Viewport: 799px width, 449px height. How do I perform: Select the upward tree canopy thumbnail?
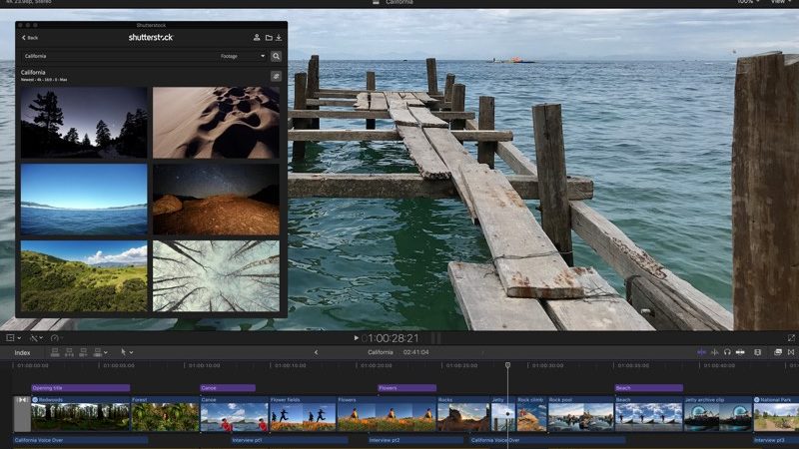[216, 276]
